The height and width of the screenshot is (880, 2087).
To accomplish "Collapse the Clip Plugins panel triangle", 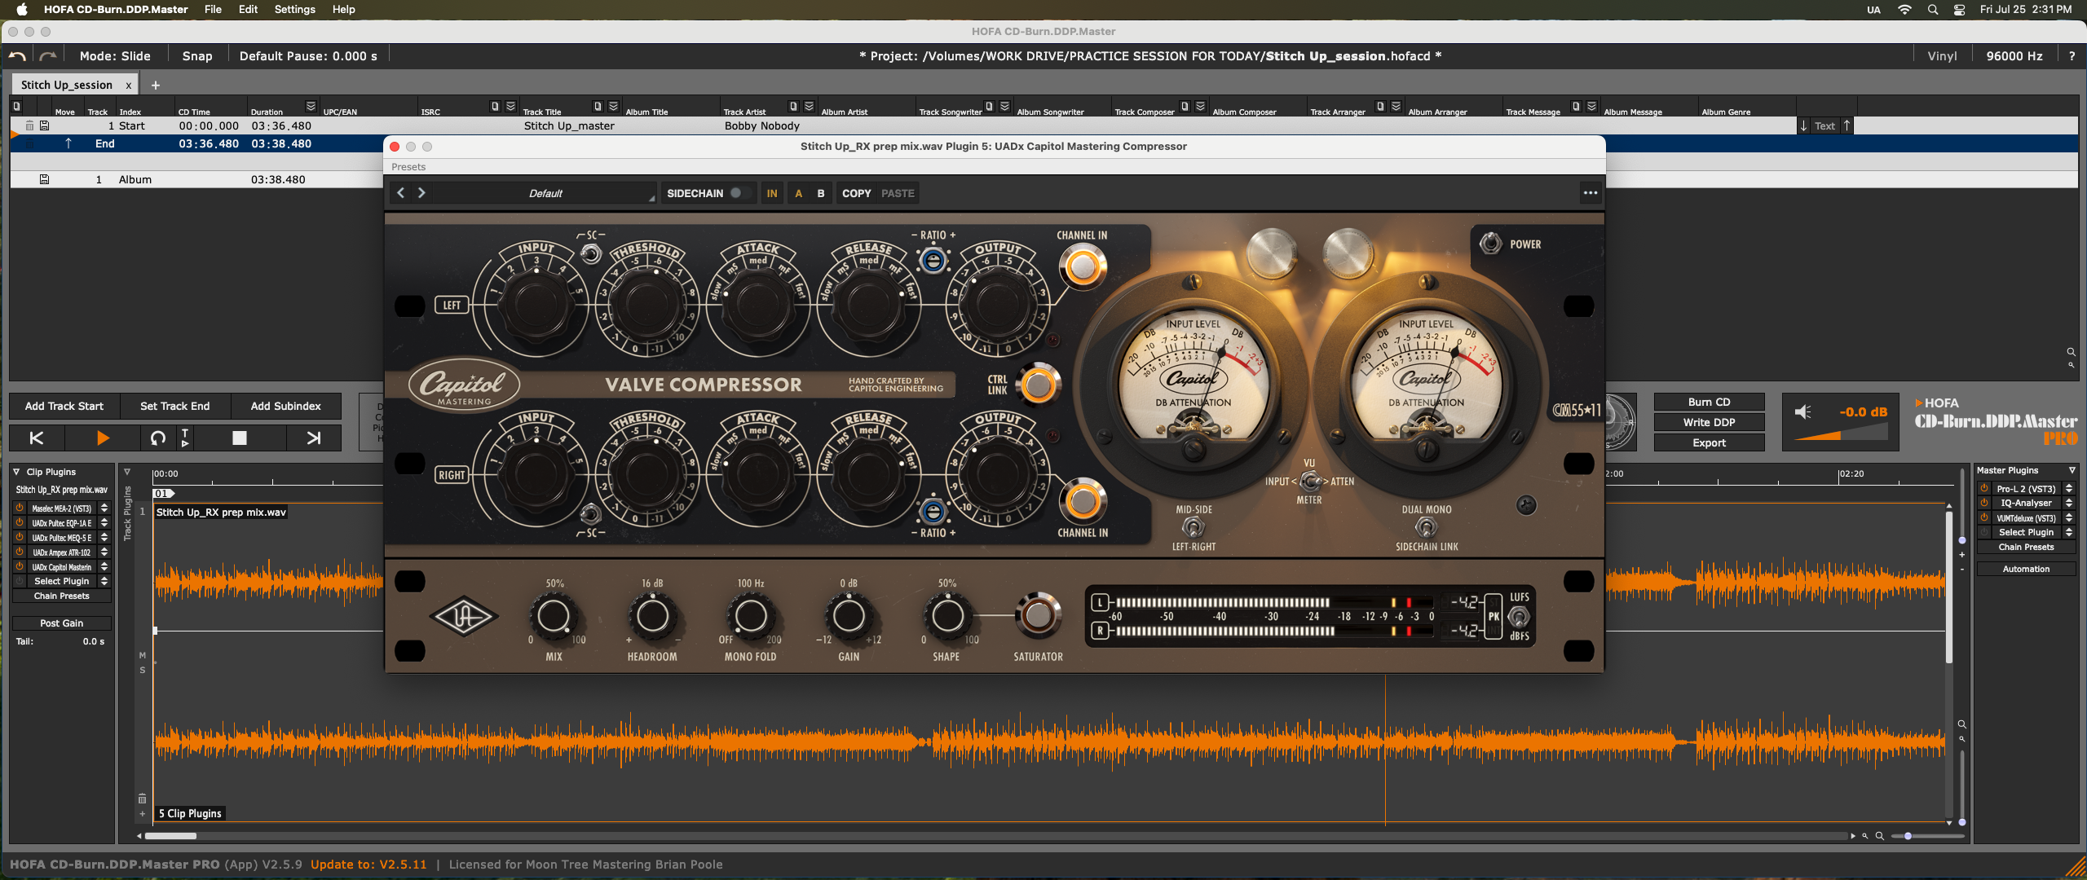I will pyautogui.click(x=16, y=472).
